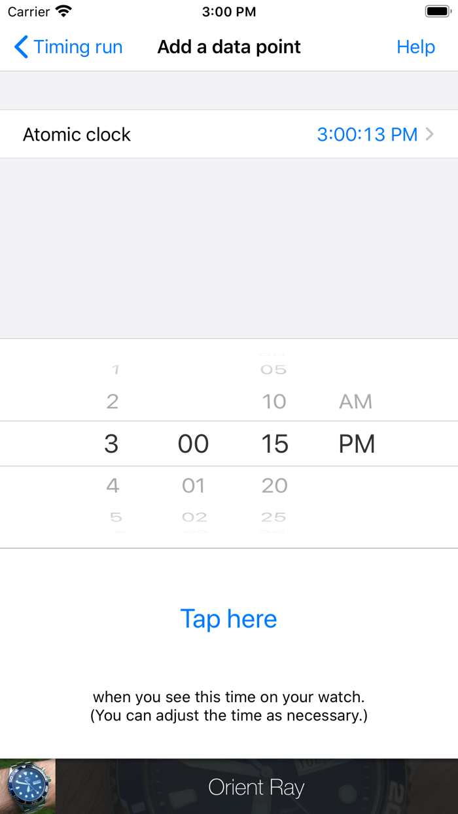Tap the battery icon in status bar
Image resolution: width=458 pixels, height=814 pixels.
pyautogui.click(x=436, y=10)
